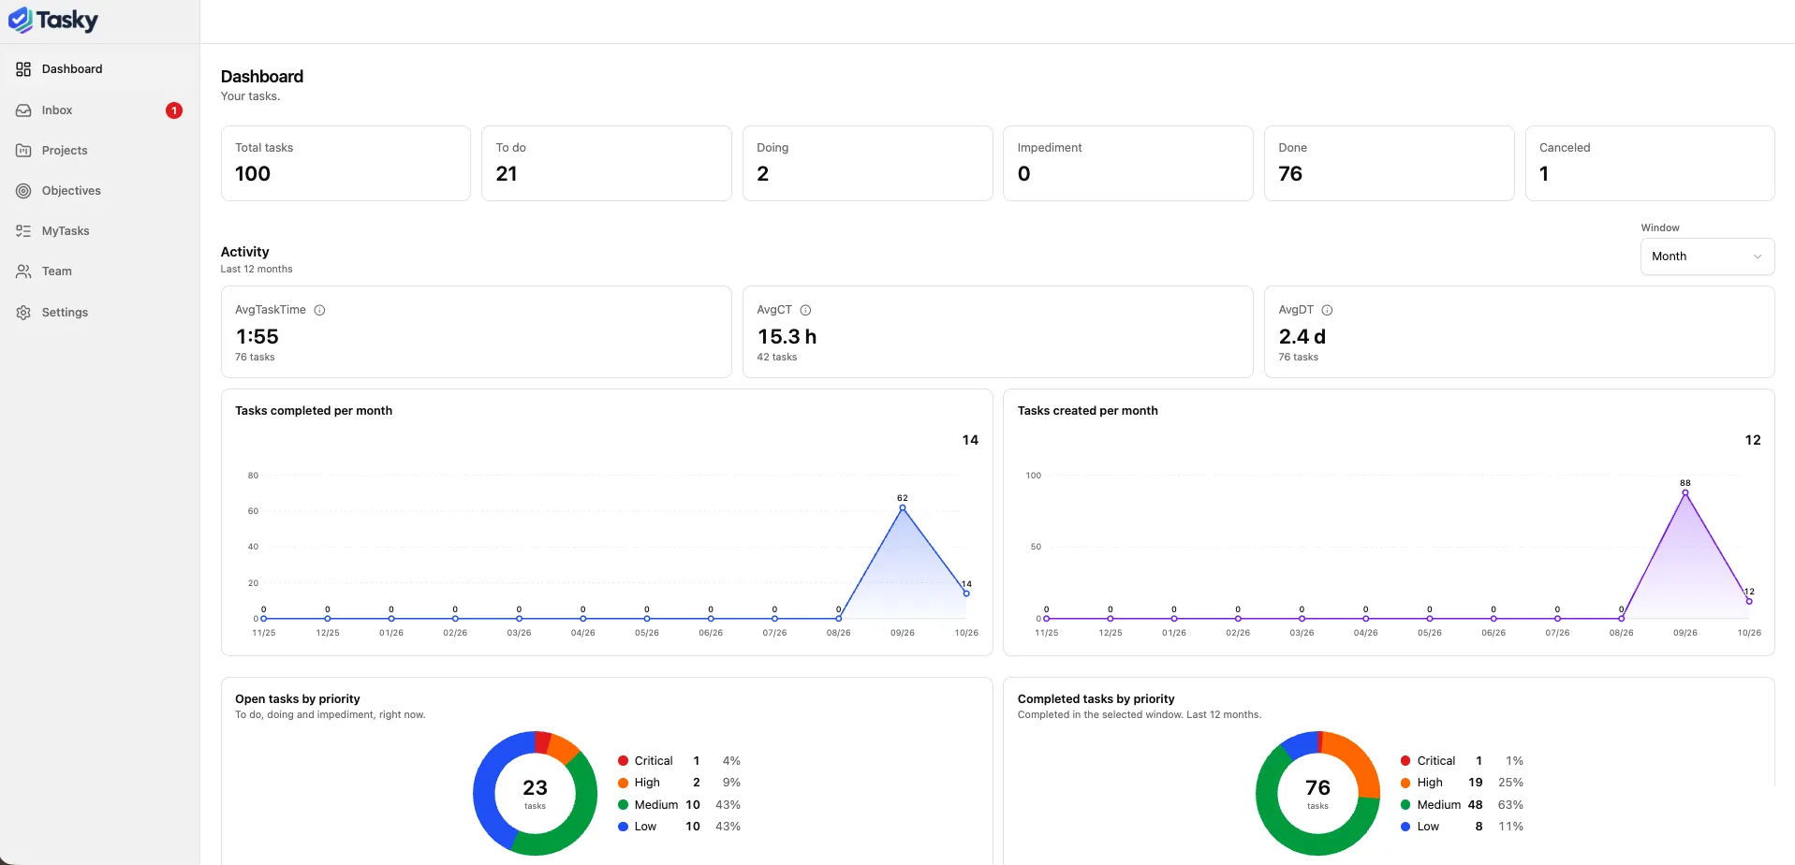Click the info icon next to AvgDT
The image size is (1795, 865).
pyautogui.click(x=1327, y=310)
